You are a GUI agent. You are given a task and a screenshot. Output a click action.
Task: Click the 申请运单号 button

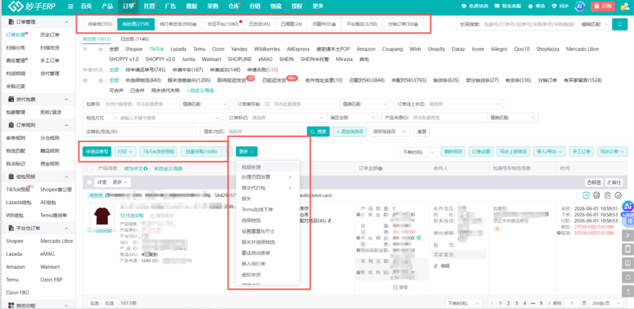pos(97,151)
